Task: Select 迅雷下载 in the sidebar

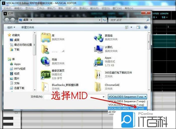Action: (x=17, y=88)
